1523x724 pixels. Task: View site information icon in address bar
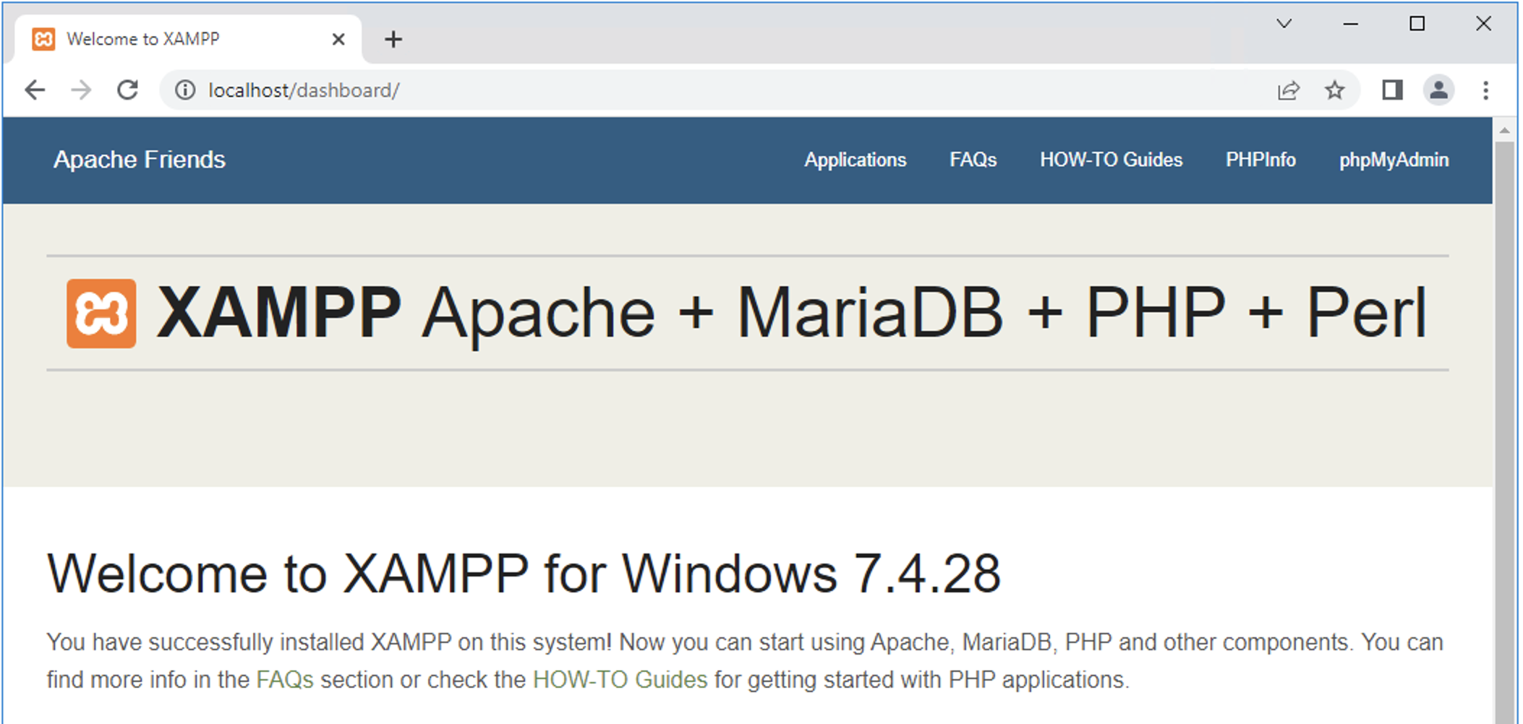tap(185, 90)
